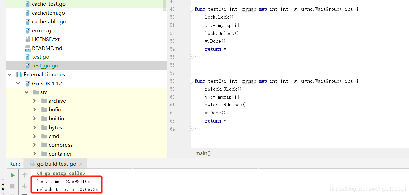409x195 pixels.
Task: Expand the folded '4 go setup calls' output
Action: point(34,173)
